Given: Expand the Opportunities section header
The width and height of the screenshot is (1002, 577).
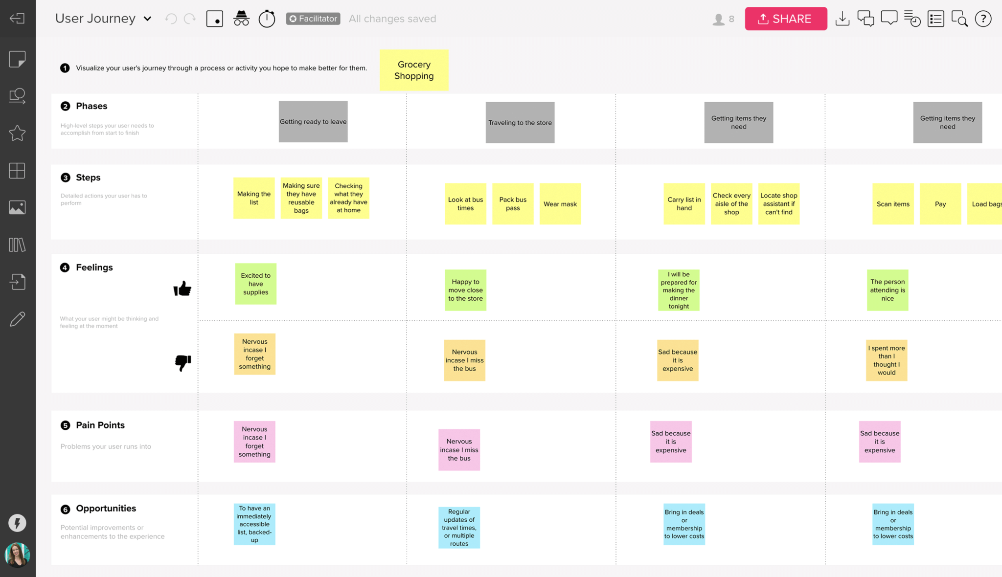Looking at the screenshot, I should tap(106, 508).
